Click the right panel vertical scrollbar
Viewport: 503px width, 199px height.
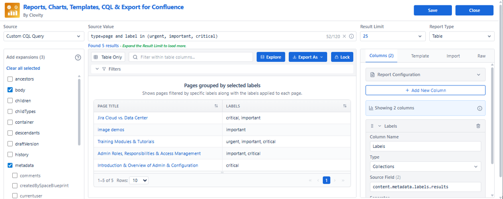492,115
